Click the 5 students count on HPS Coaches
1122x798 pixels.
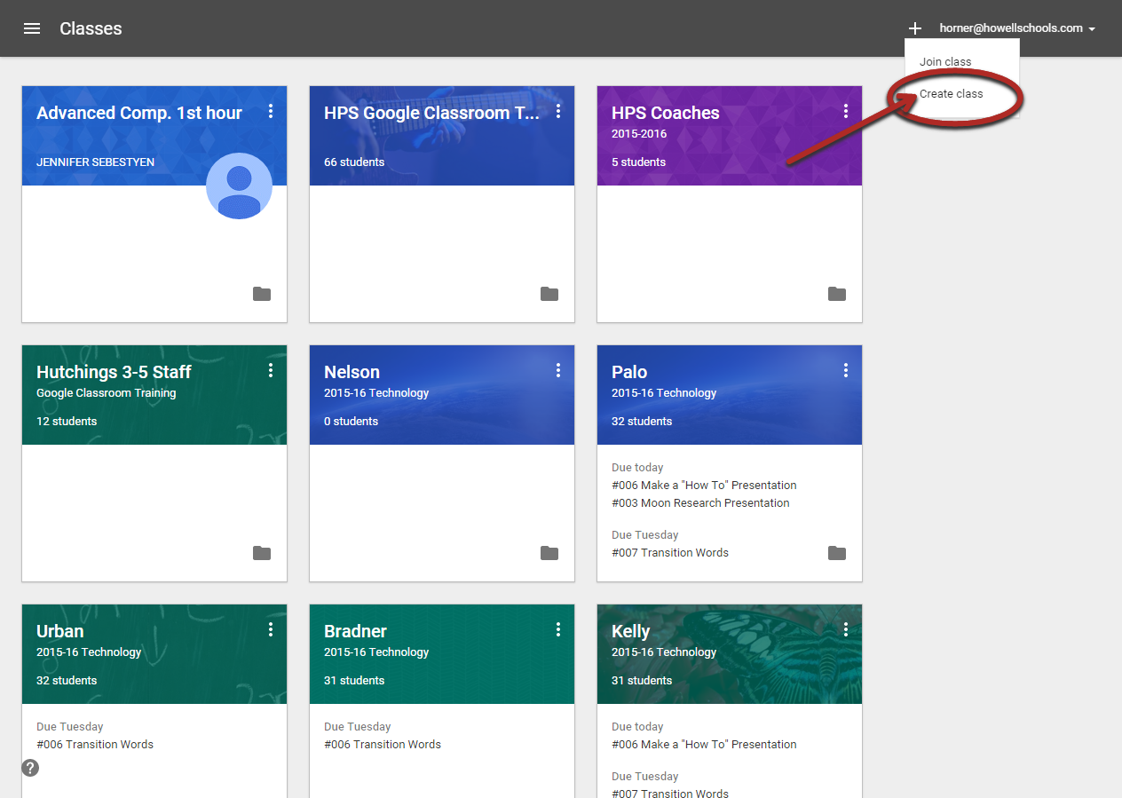[x=638, y=162]
